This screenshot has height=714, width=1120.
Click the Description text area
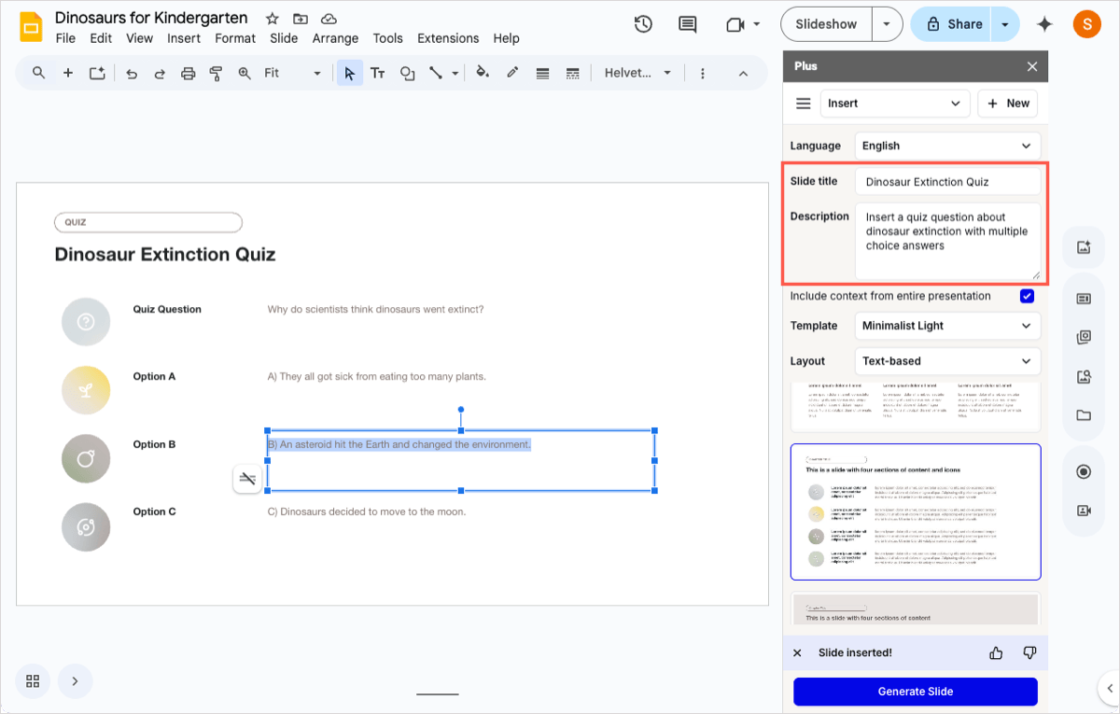point(947,241)
